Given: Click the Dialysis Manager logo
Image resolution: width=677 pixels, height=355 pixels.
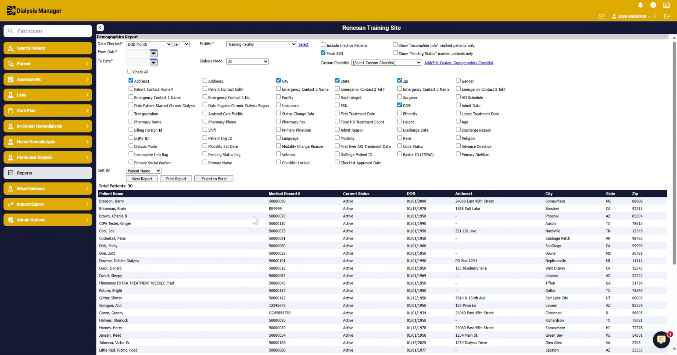Looking at the screenshot, I should [x=34, y=11].
